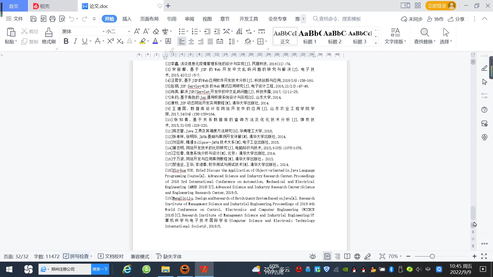
Task: Apply superscript formatting
Action: pos(110,41)
